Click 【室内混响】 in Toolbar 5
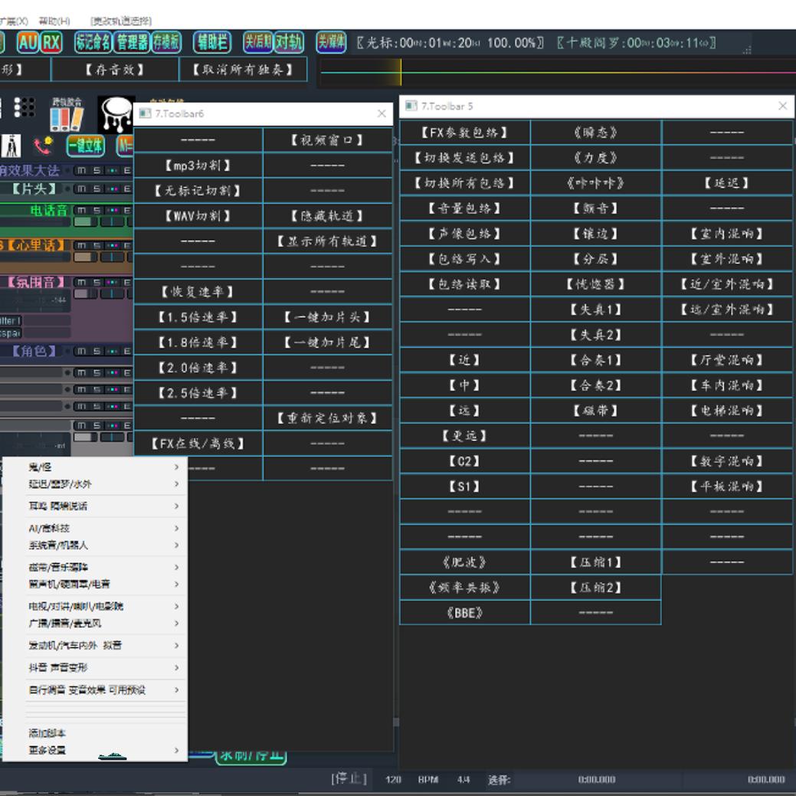 [727, 234]
